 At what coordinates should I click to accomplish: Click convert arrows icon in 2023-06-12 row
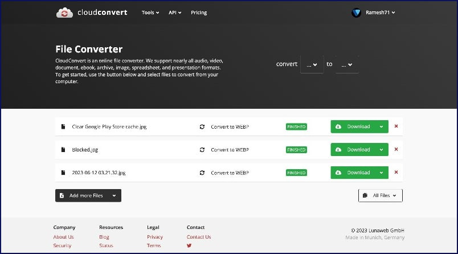click(x=202, y=173)
